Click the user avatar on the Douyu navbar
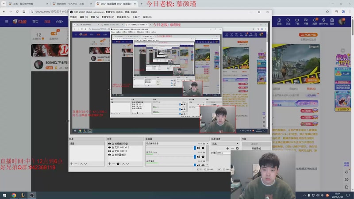Viewport: 354px width, 199px height. click(x=342, y=21)
